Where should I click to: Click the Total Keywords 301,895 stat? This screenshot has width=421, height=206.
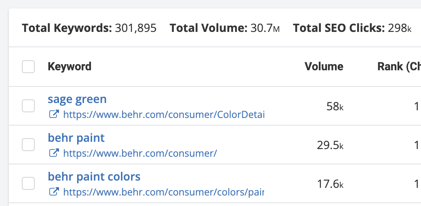click(89, 28)
